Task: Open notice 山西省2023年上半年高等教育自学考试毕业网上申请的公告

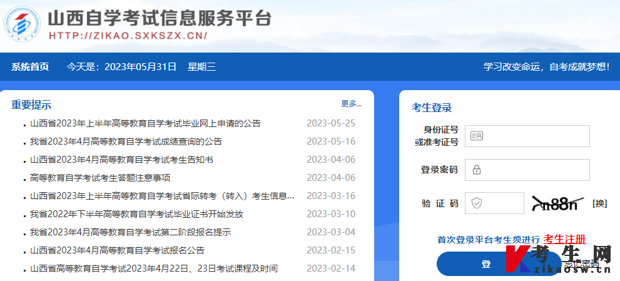Action: (146, 123)
